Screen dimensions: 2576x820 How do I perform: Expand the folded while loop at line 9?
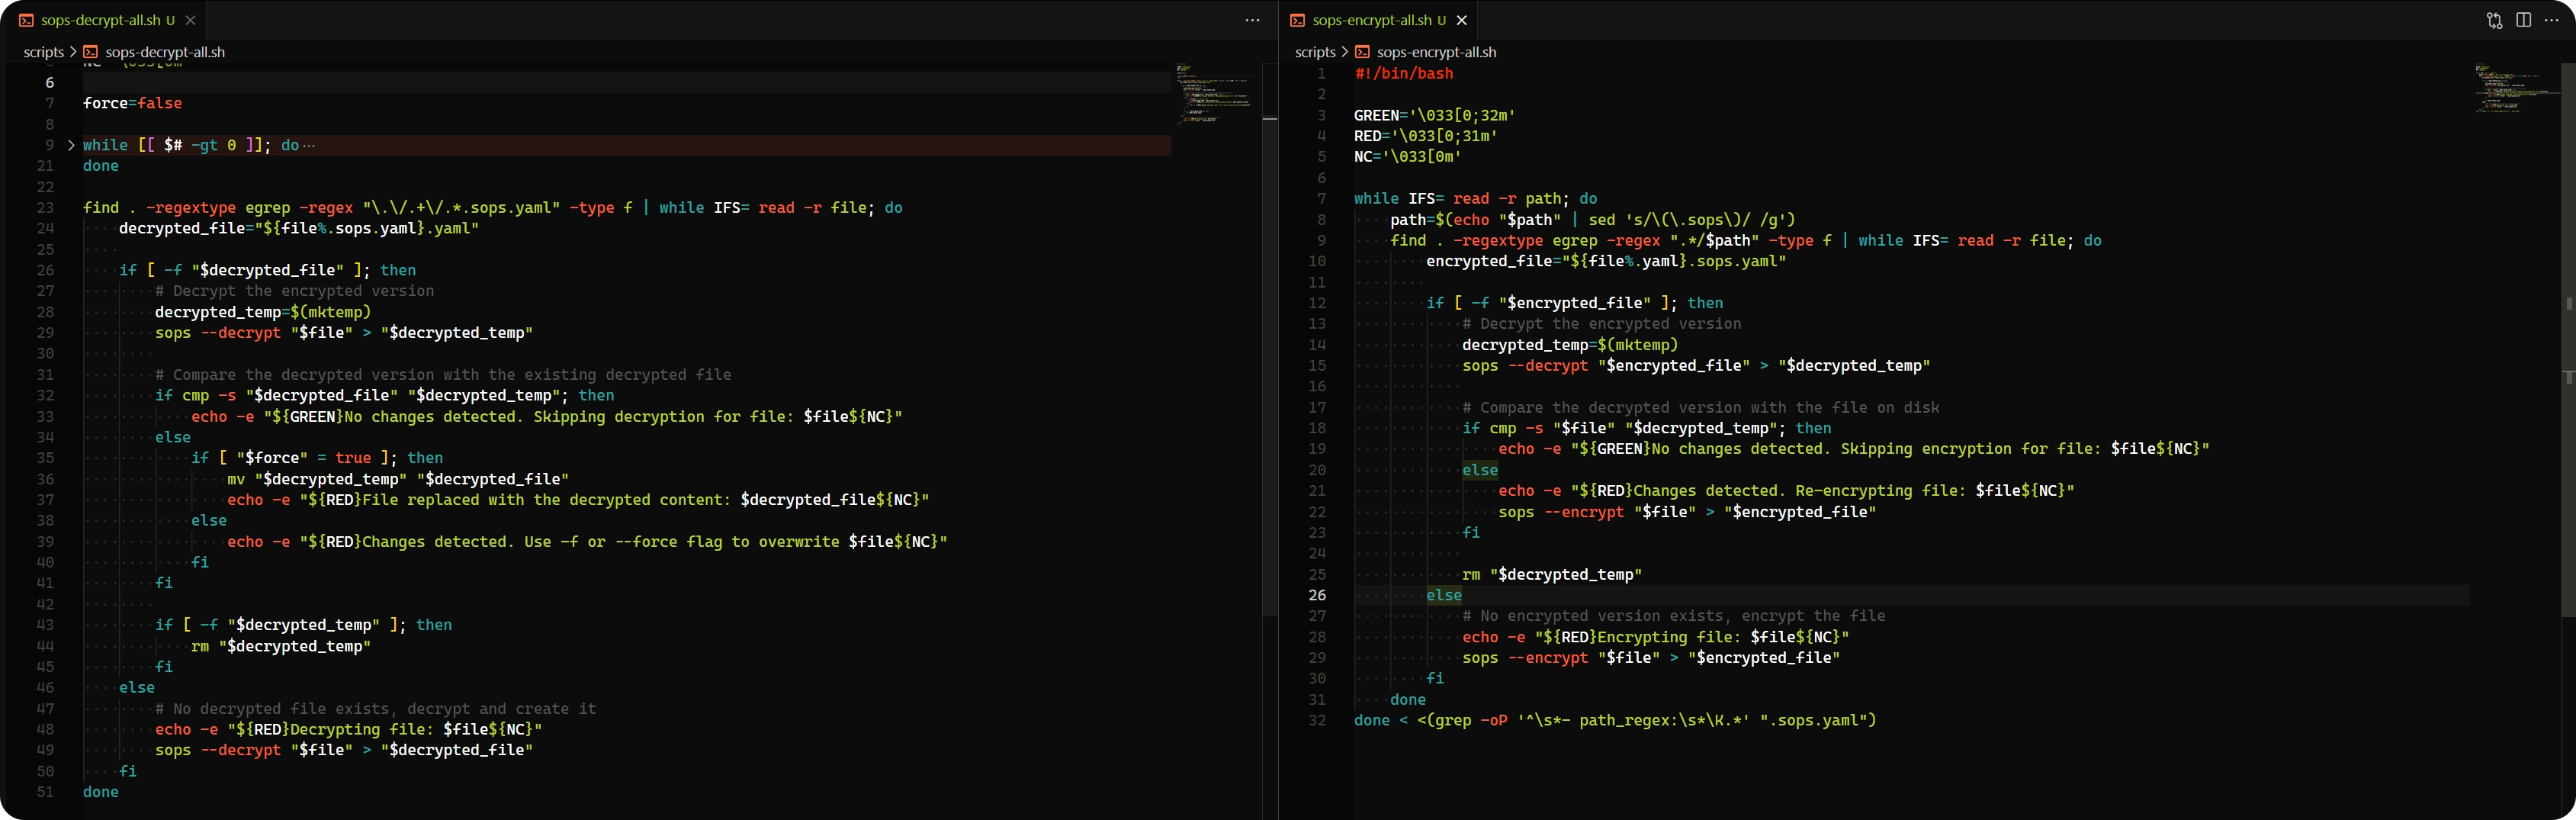pos(71,145)
